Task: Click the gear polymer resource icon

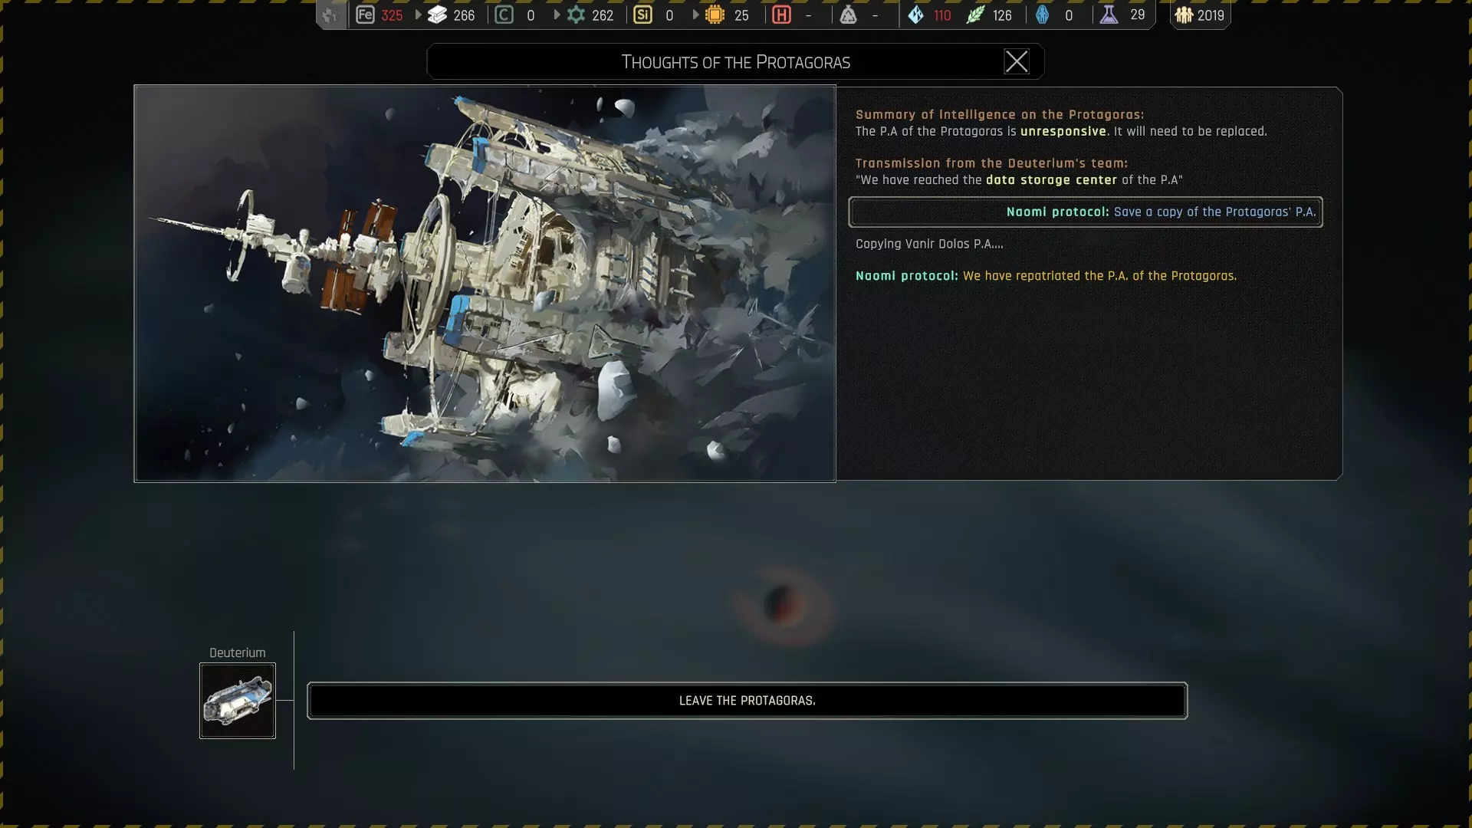Action: pos(576,15)
